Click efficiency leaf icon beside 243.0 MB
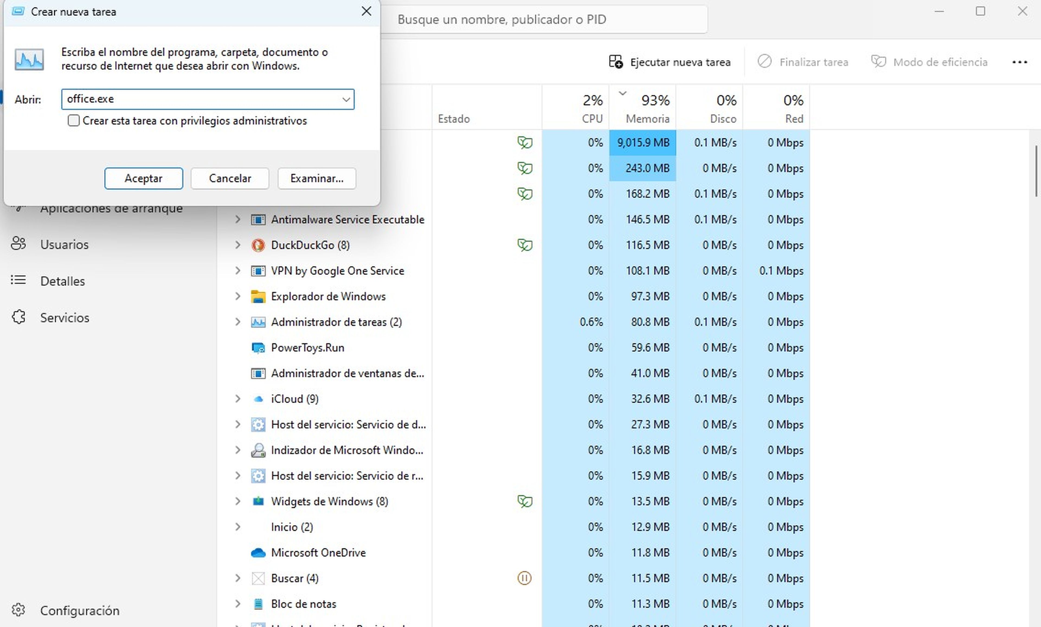1041x627 pixels. 525,168
